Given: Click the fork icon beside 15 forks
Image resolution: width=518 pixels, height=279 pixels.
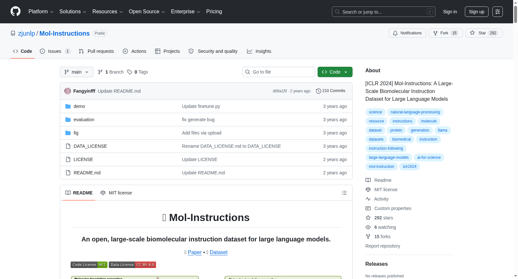Looking at the screenshot, I should tap(368, 237).
